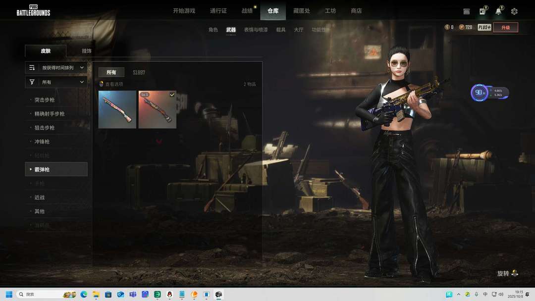535x301 pixels.
Task: Open the news panel icon
Action: [x=482, y=11]
